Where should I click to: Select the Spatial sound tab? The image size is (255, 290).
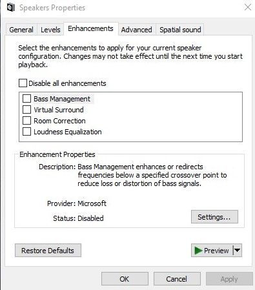coord(180,30)
